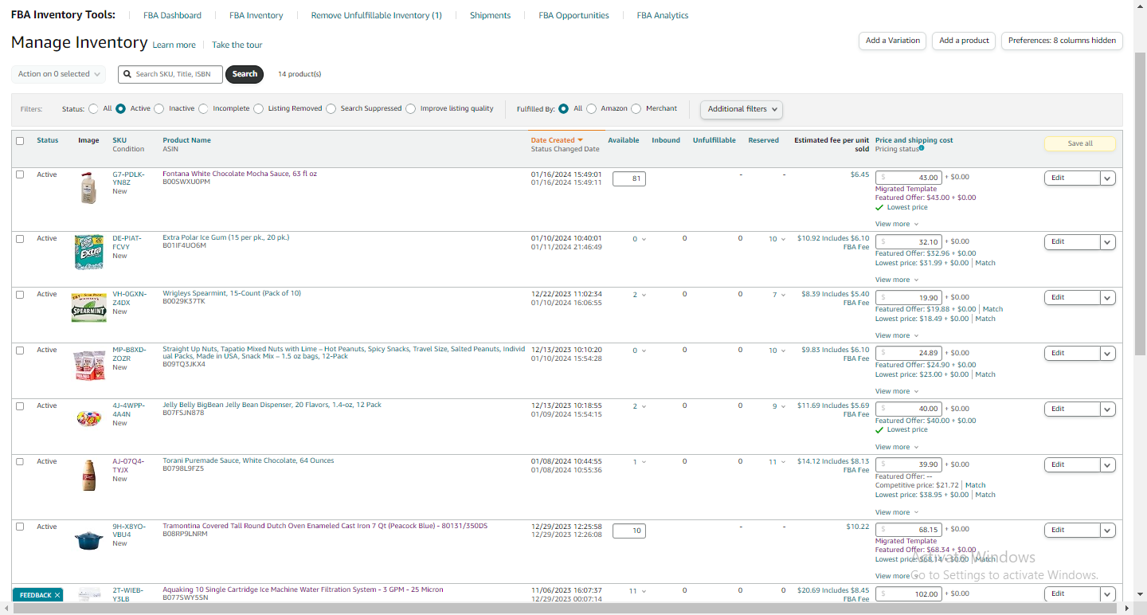Check the Jelly Belly BigBean row checkbox
1147x615 pixels.
(x=20, y=405)
